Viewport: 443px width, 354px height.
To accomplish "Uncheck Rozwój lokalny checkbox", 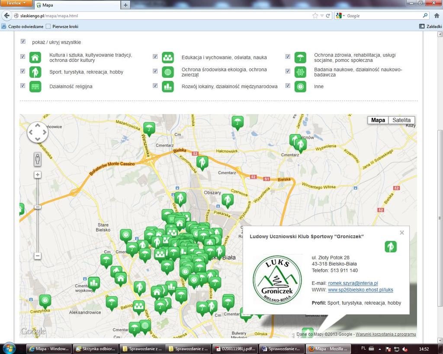I will point(155,86).
